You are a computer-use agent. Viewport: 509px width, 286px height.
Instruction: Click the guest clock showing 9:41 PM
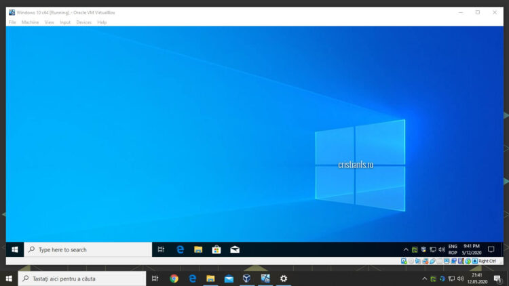click(x=472, y=249)
